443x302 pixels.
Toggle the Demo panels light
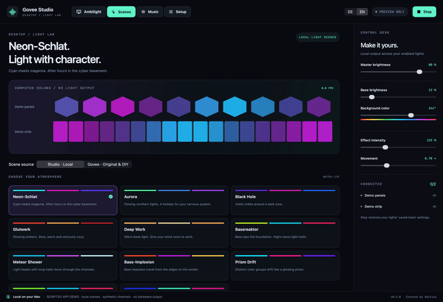tap(398, 195)
